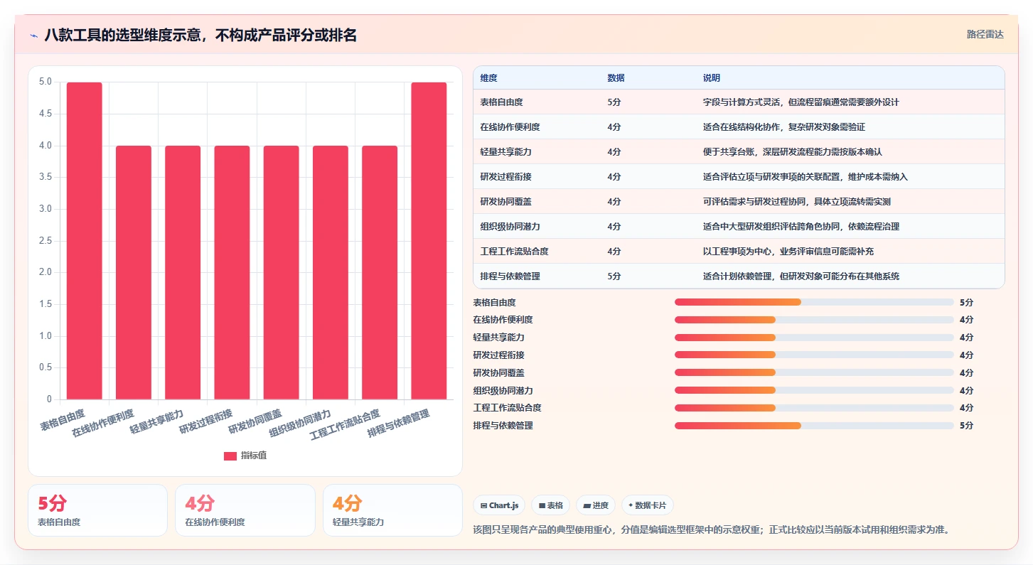Click the 在线协作便利度 bar in chart
Viewport: 1033px width, 565px height.
(x=134, y=272)
